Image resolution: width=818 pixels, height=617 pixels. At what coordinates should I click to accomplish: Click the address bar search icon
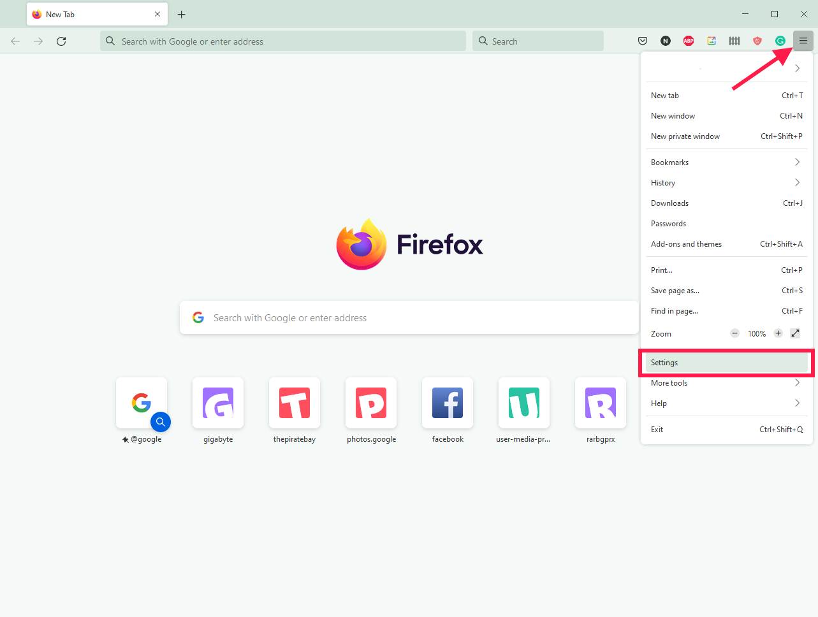pos(110,41)
